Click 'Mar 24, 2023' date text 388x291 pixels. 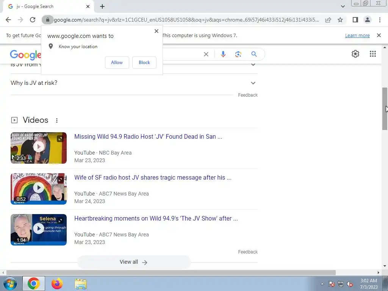89,201
